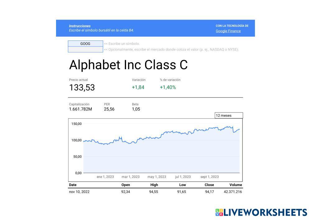Click the Instrucciones heading in the banner
The image size is (311, 220).
[x=80, y=26]
